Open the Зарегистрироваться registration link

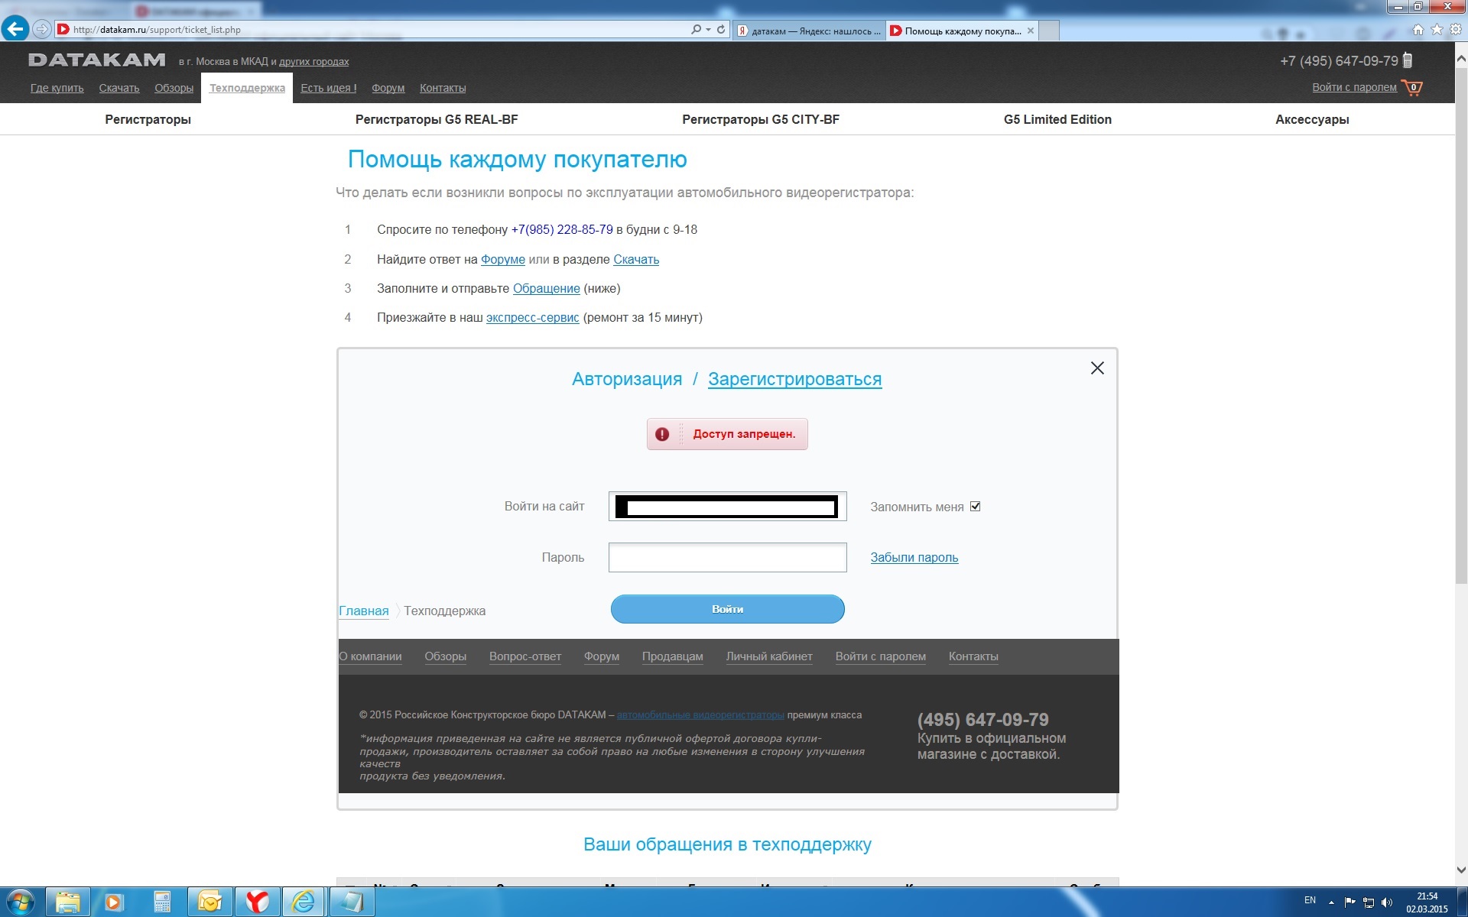coord(794,379)
